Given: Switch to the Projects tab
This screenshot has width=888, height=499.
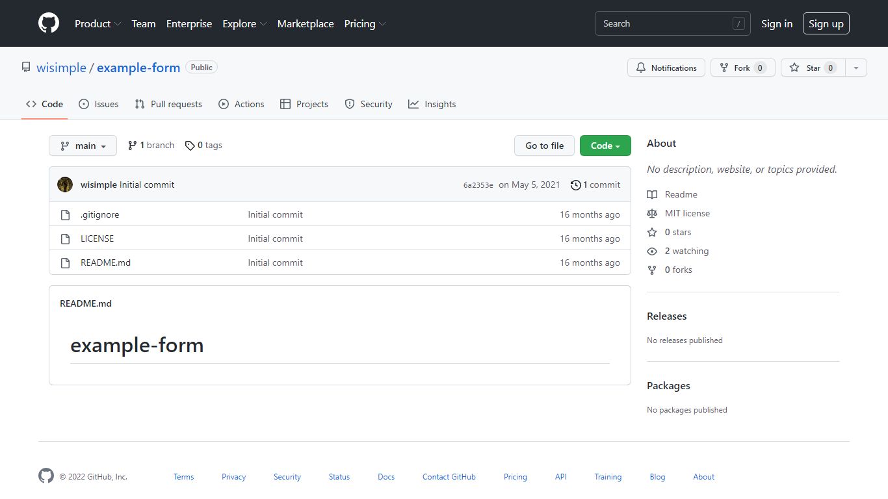Looking at the screenshot, I should pyautogui.click(x=304, y=104).
